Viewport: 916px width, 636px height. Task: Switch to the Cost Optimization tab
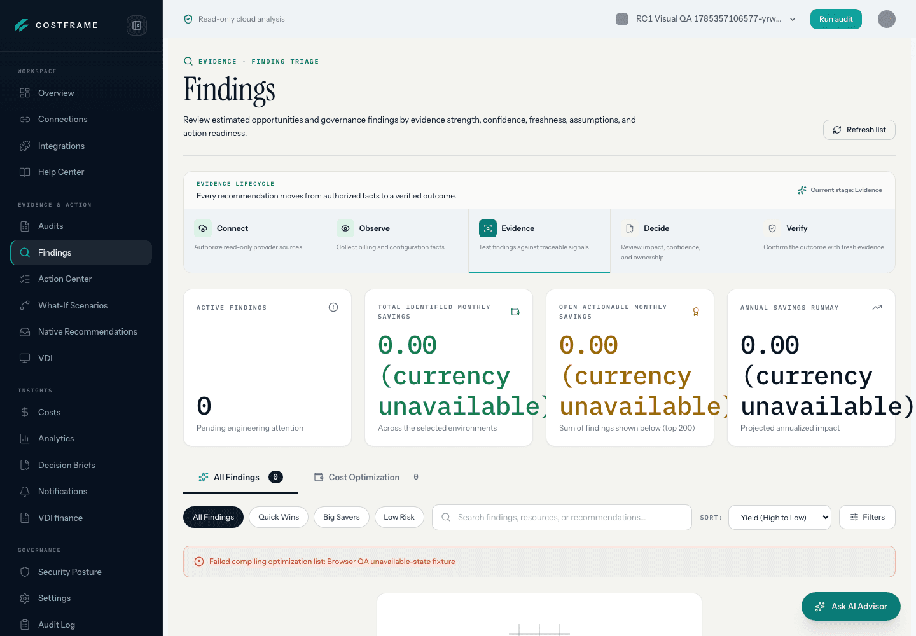pos(366,477)
